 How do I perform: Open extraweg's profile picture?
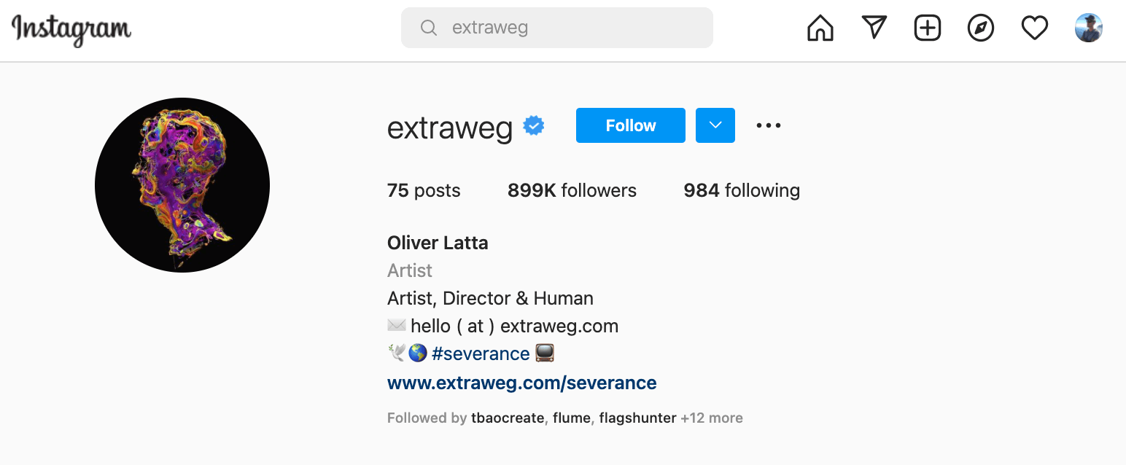182,185
